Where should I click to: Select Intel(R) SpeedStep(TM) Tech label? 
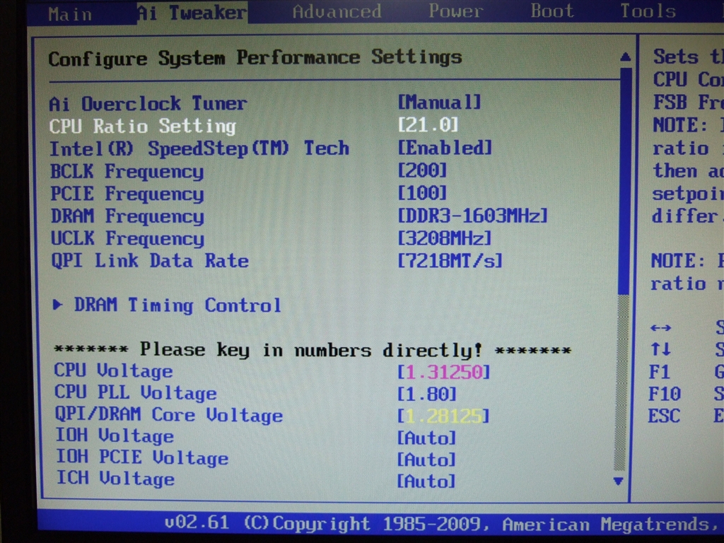199,148
